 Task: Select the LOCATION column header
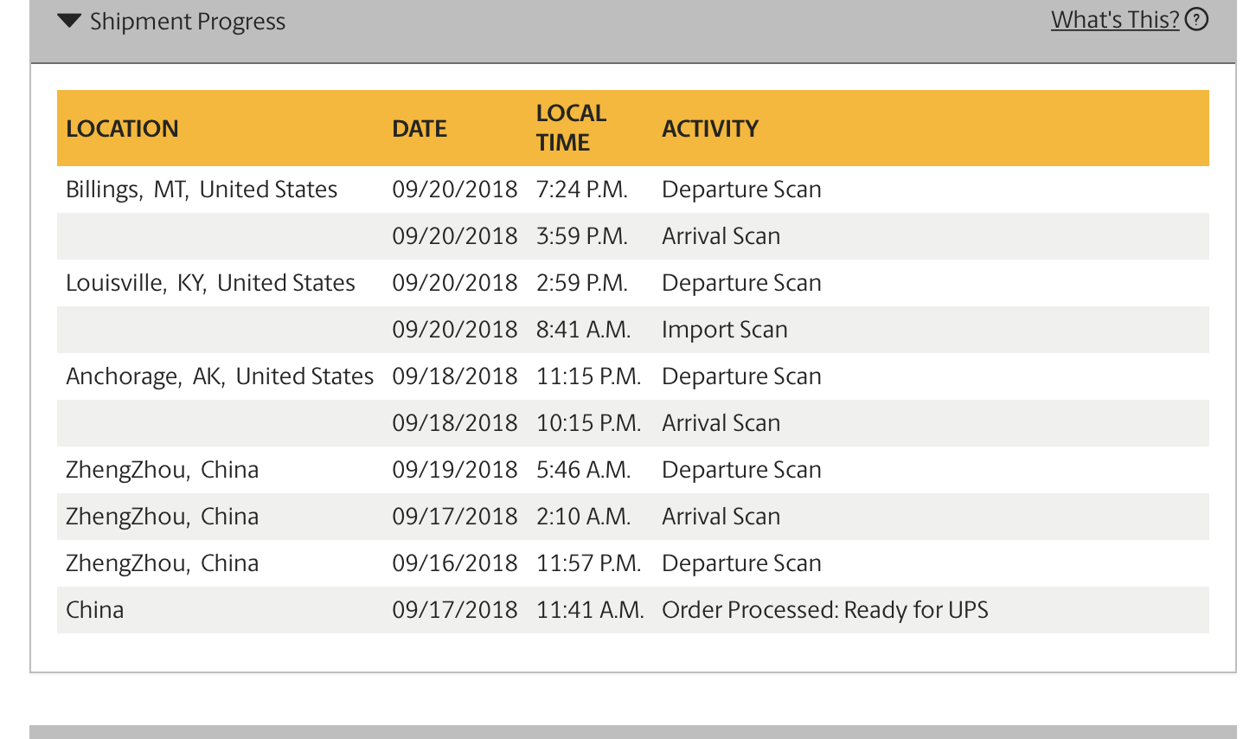pos(122,129)
